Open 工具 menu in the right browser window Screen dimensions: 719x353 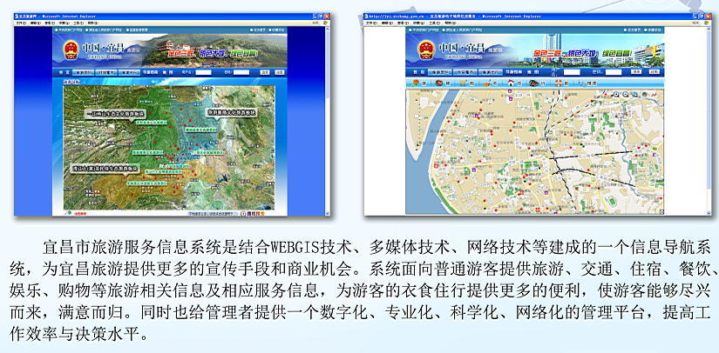(431, 23)
